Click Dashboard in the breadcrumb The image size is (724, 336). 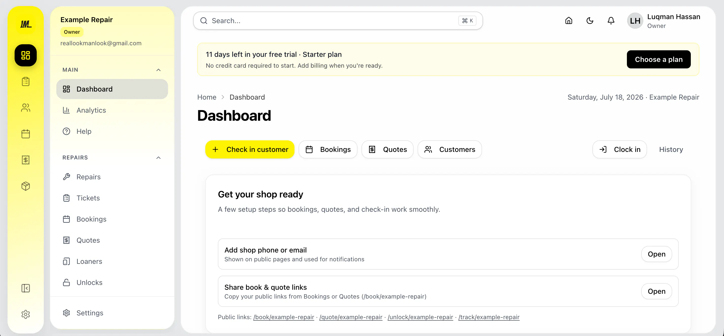(247, 97)
